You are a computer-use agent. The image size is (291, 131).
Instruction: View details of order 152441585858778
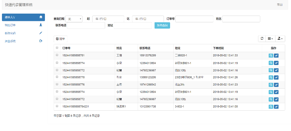(271, 77)
